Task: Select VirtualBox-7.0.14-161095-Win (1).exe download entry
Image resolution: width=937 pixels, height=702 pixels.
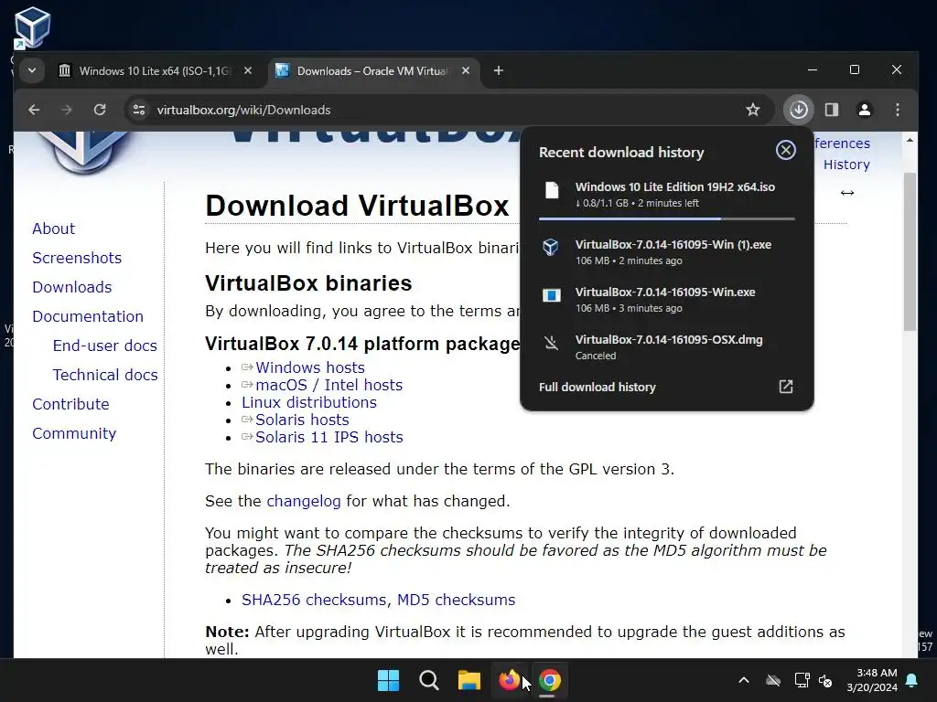Action: [x=667, y=252]
